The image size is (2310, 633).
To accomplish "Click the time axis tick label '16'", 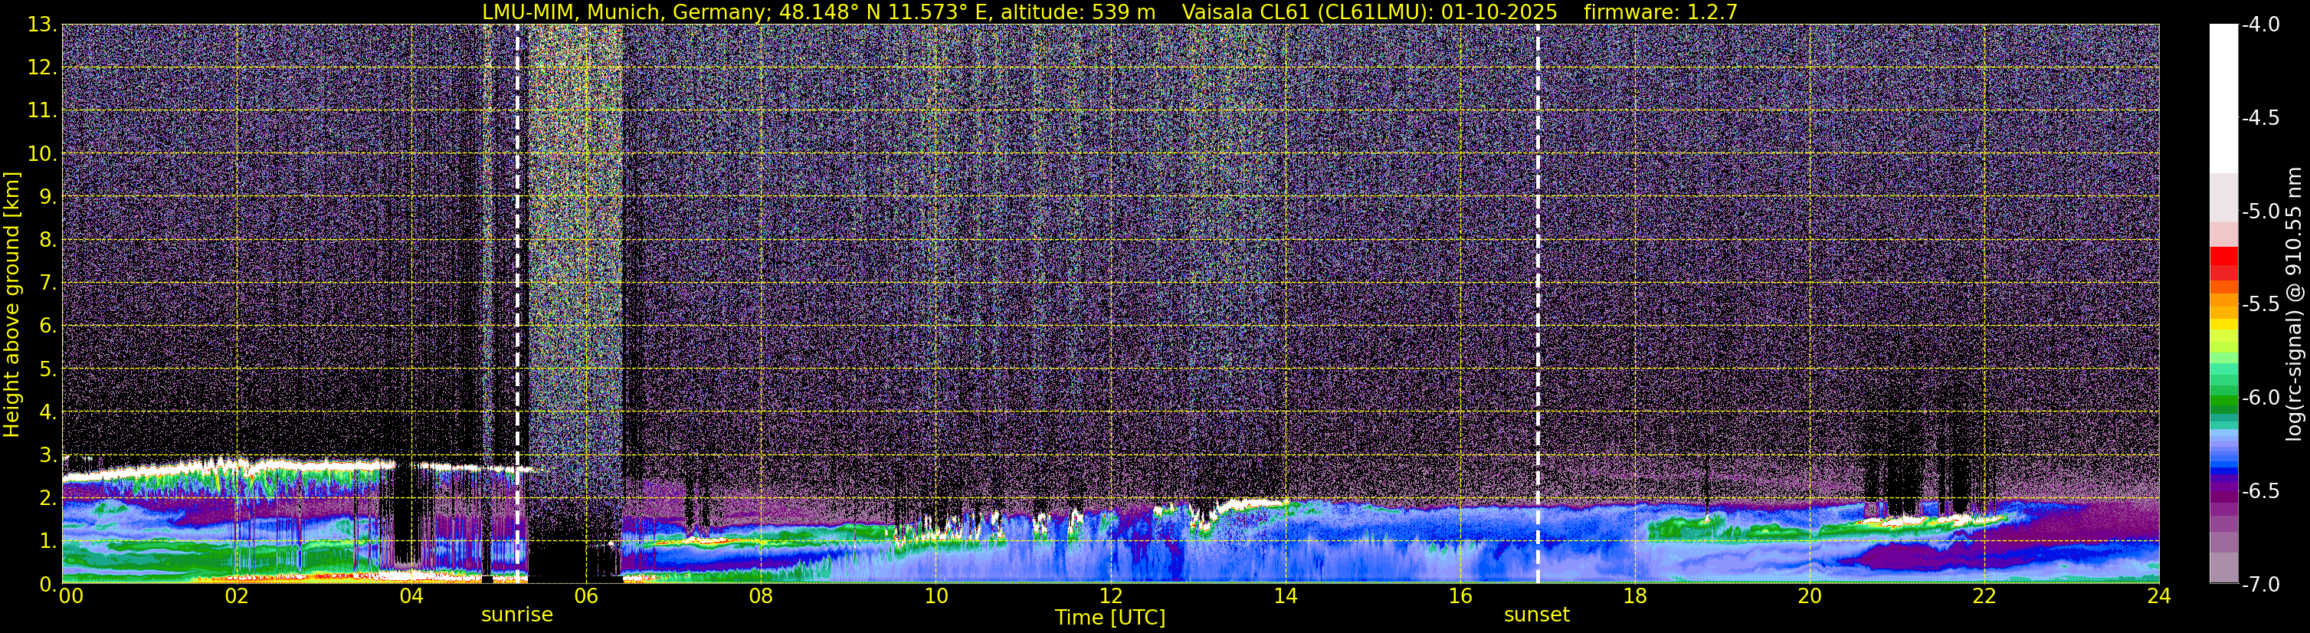I will [1460, 596].
